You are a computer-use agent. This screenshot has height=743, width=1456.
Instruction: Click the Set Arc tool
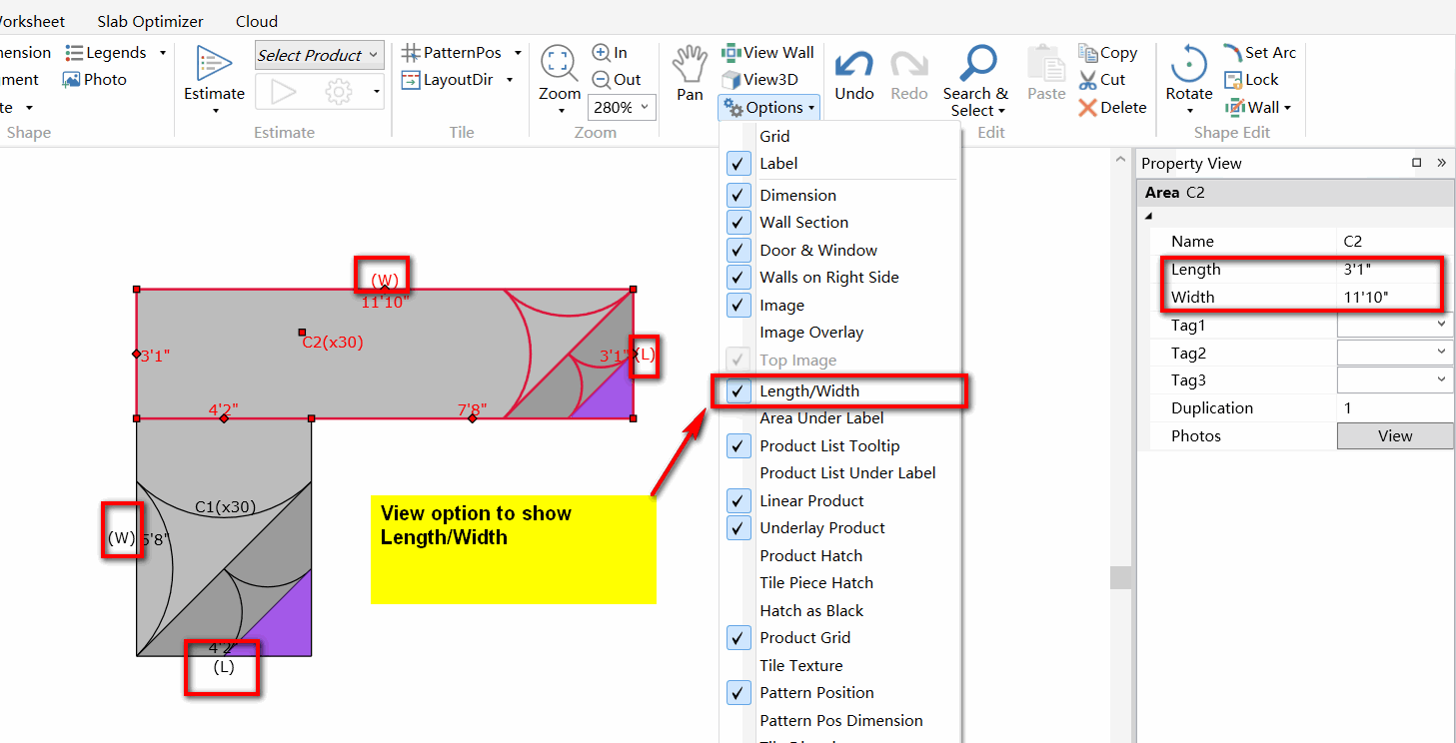1259,53
